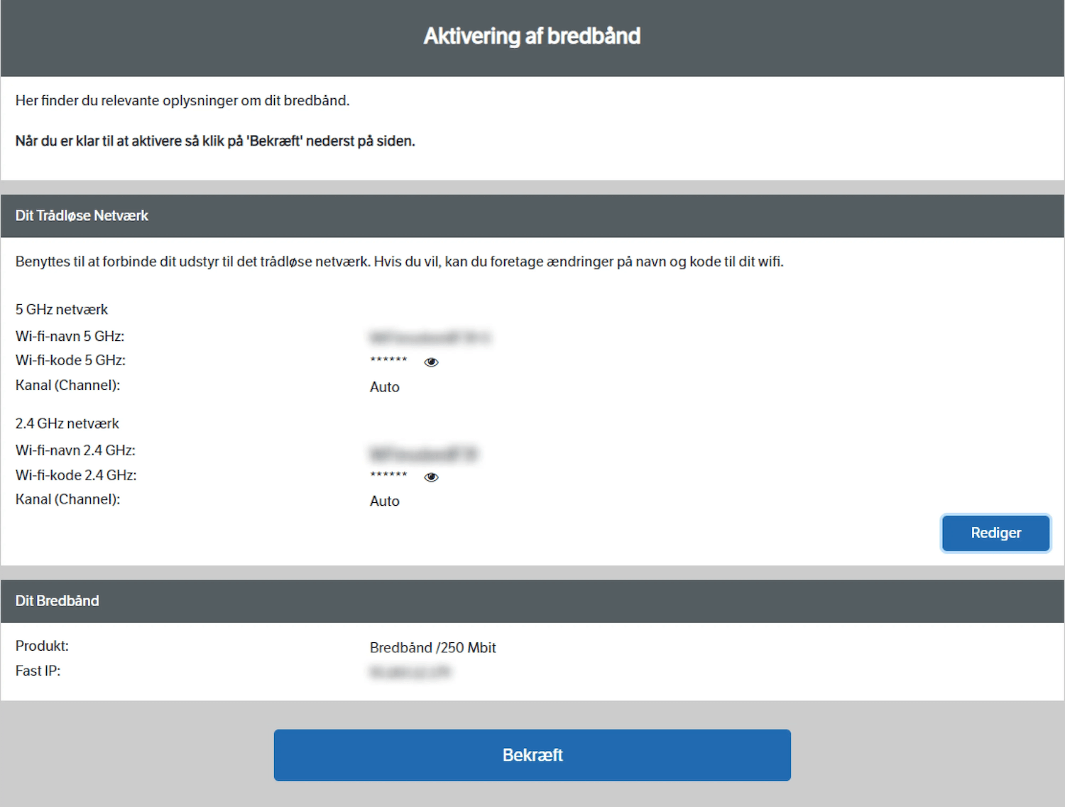Viewport: 1065px width, 807px height.
Task: Click the Auto channel value under 5 GHz
Action: point(384,387)
